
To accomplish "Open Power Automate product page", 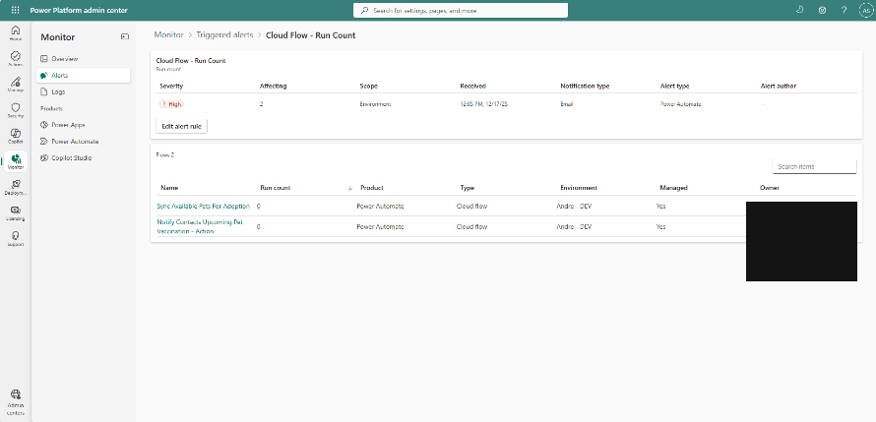I will (84, 142).
